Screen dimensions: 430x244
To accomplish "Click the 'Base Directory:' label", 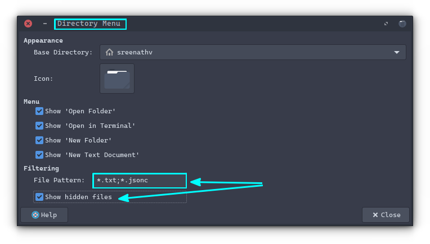I will [x=63, y=52].
